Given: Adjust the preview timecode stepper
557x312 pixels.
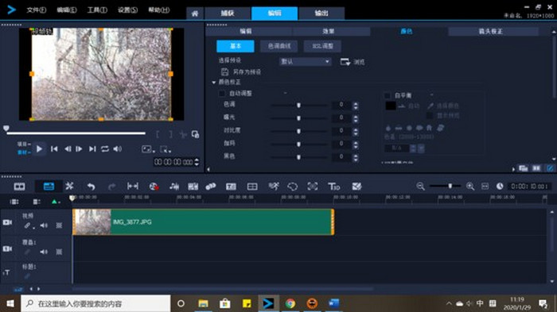Looking at the screenshot, I should [197, 162].
